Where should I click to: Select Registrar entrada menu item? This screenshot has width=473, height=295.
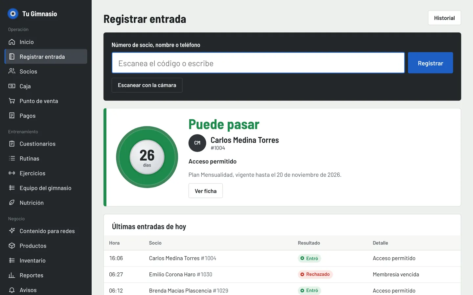(46, 57)
